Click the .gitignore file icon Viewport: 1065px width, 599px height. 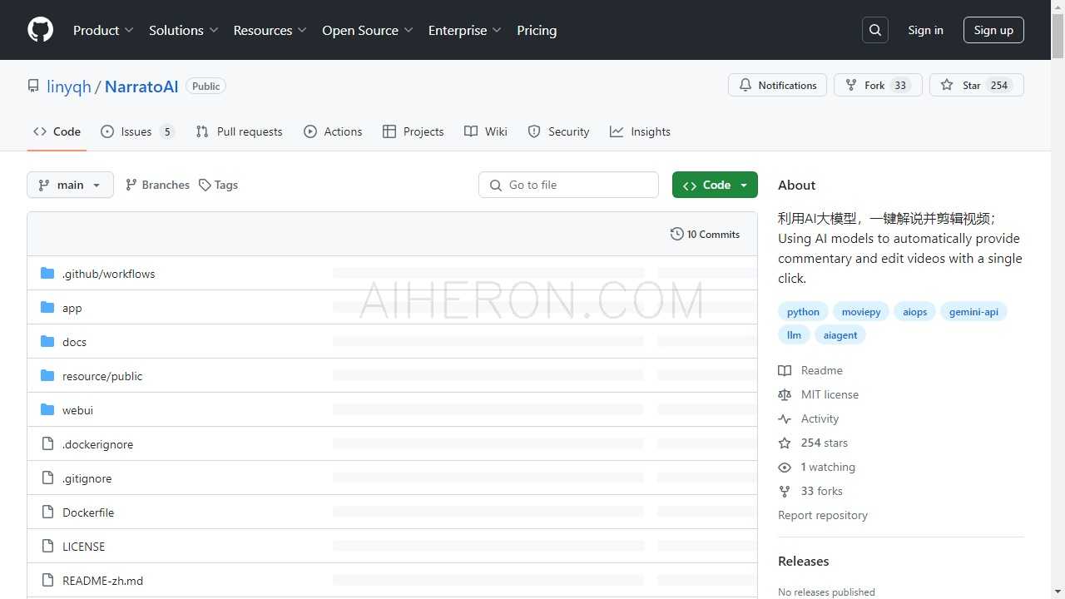point(47,478)
